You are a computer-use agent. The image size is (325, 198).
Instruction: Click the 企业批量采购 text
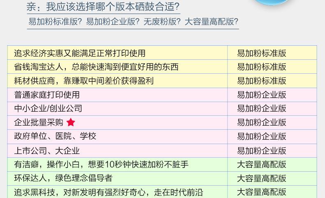coord(39,123)
